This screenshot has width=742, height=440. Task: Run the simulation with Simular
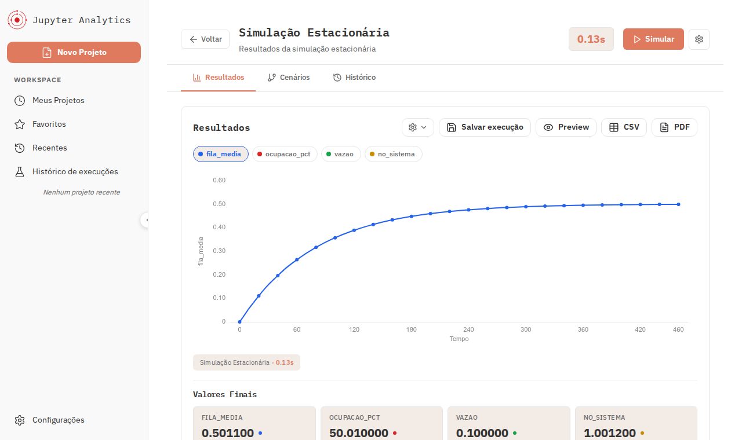point(653,39)
